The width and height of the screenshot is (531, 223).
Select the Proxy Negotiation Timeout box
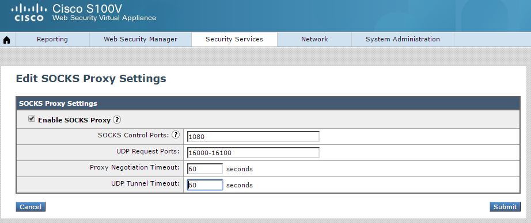(x=205, y=168)
